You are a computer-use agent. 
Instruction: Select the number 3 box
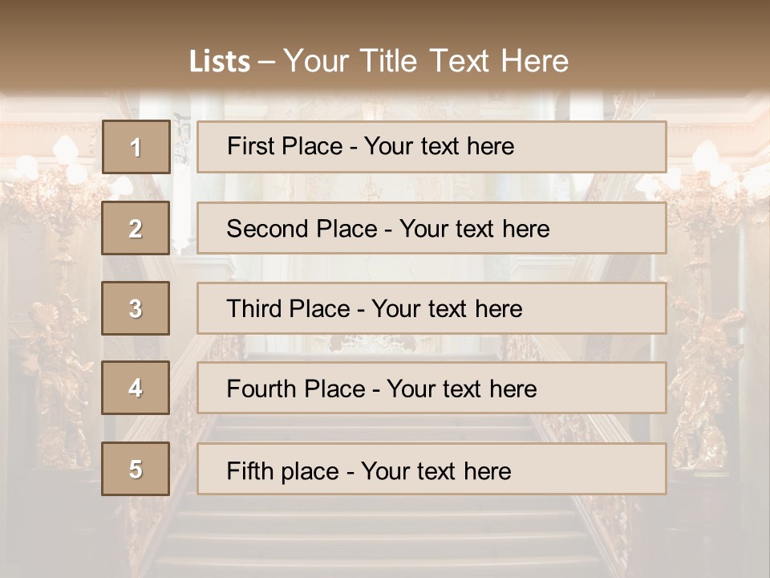[136, 308]
